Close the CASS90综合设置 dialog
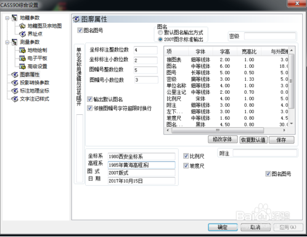 [x=297, y=3]
